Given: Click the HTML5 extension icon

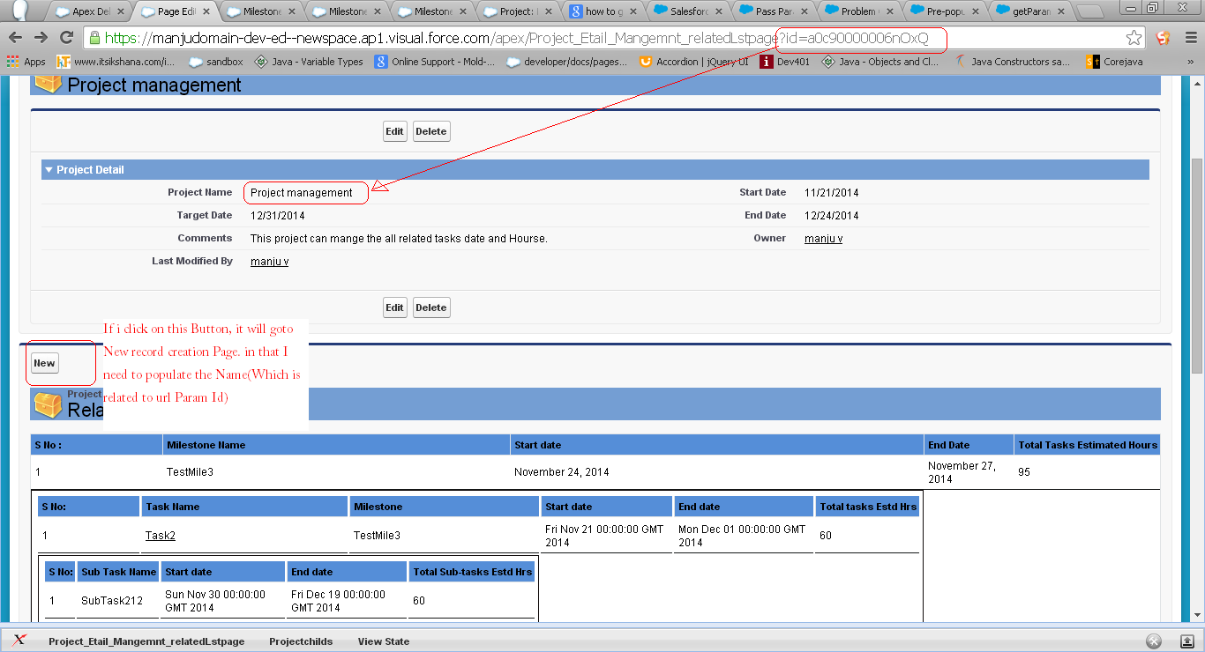Looking at the screenshot, I should click(x=1164, y=38).
